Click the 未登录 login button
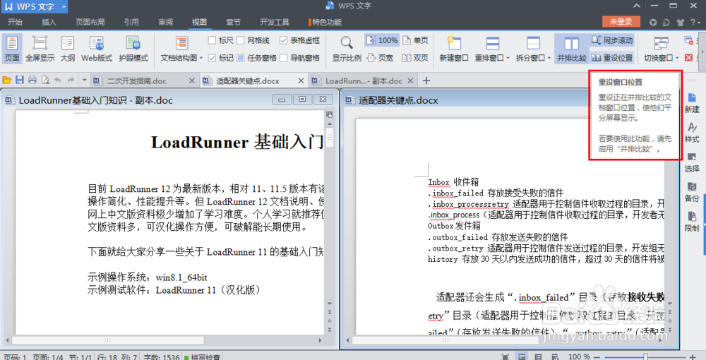Image resolution: width=706 pixels, height=360 pixels. tap(621, 22)
